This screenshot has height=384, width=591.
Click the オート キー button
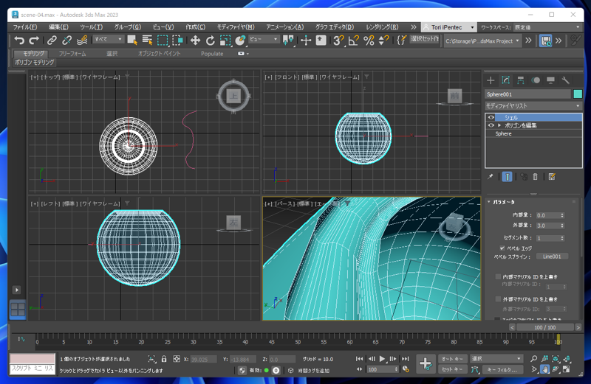tap(452, 358)
